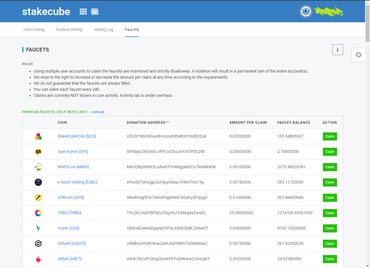
Task: Click the Vsync logo icon
Action: 38,228
